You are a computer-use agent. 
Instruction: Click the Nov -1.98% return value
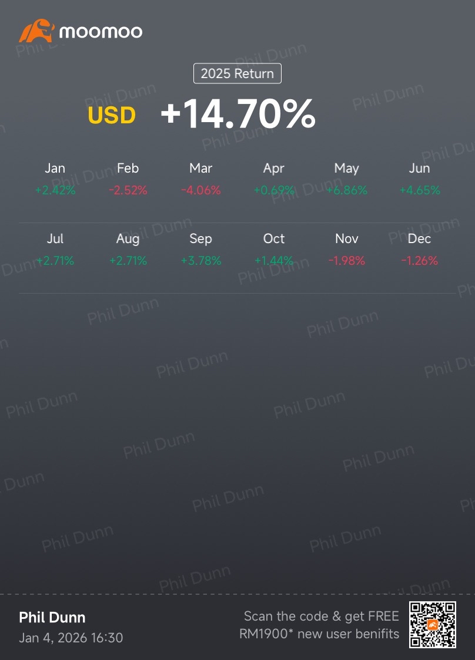point(347,261)
